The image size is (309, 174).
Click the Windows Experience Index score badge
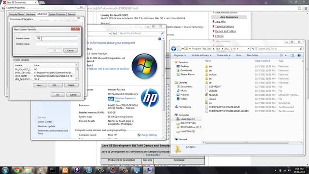111,99
